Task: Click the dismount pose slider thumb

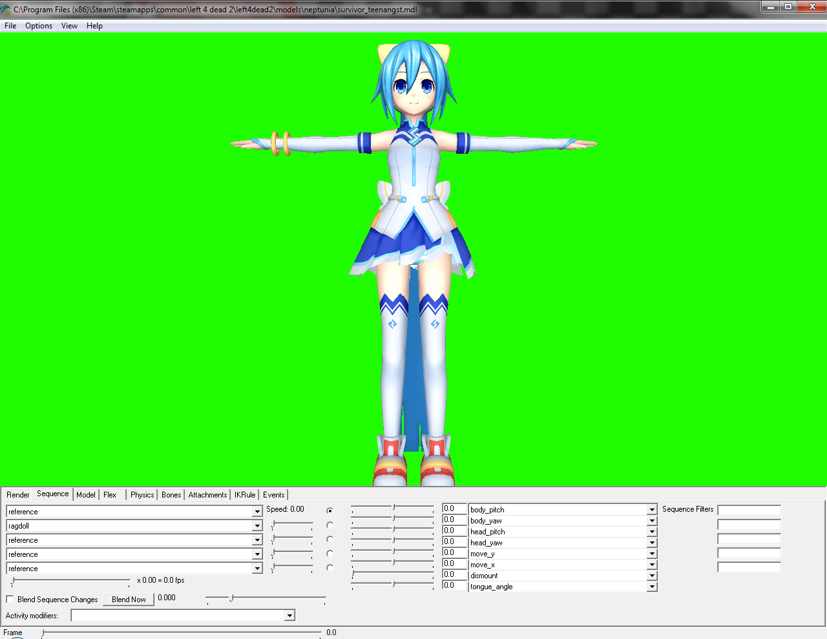Action: pyautogui.click(x=353, y=573)
